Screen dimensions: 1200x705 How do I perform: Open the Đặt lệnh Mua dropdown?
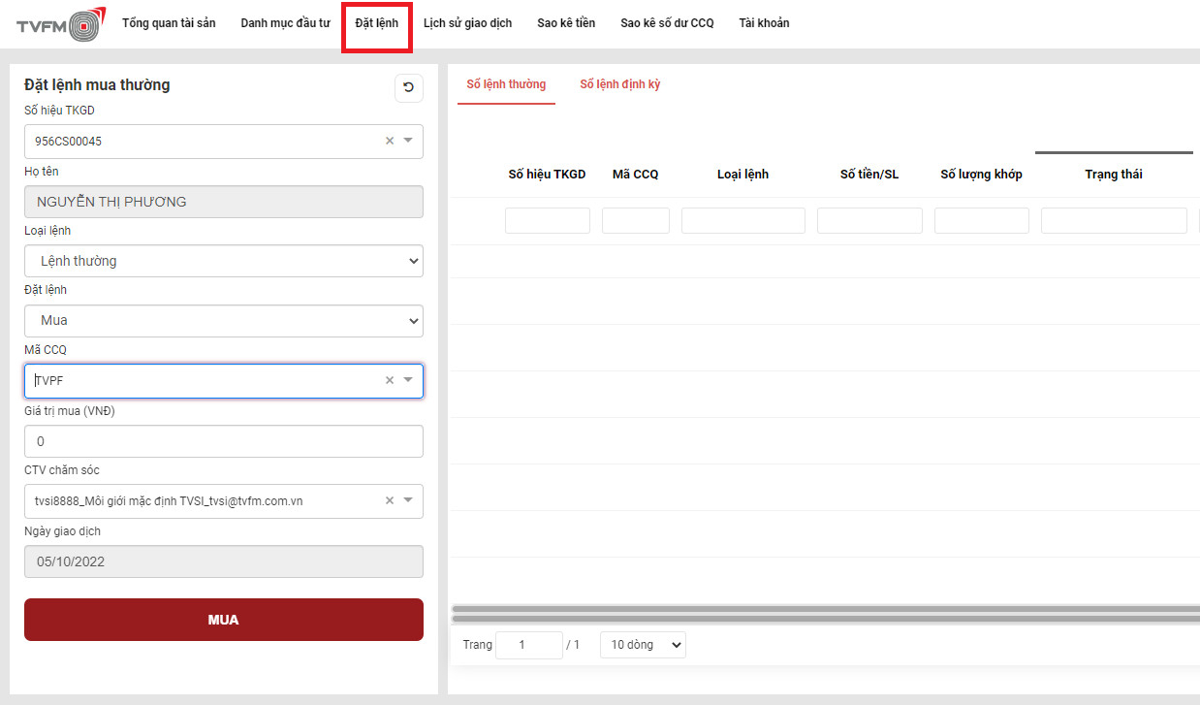click(x=223, y=320)
